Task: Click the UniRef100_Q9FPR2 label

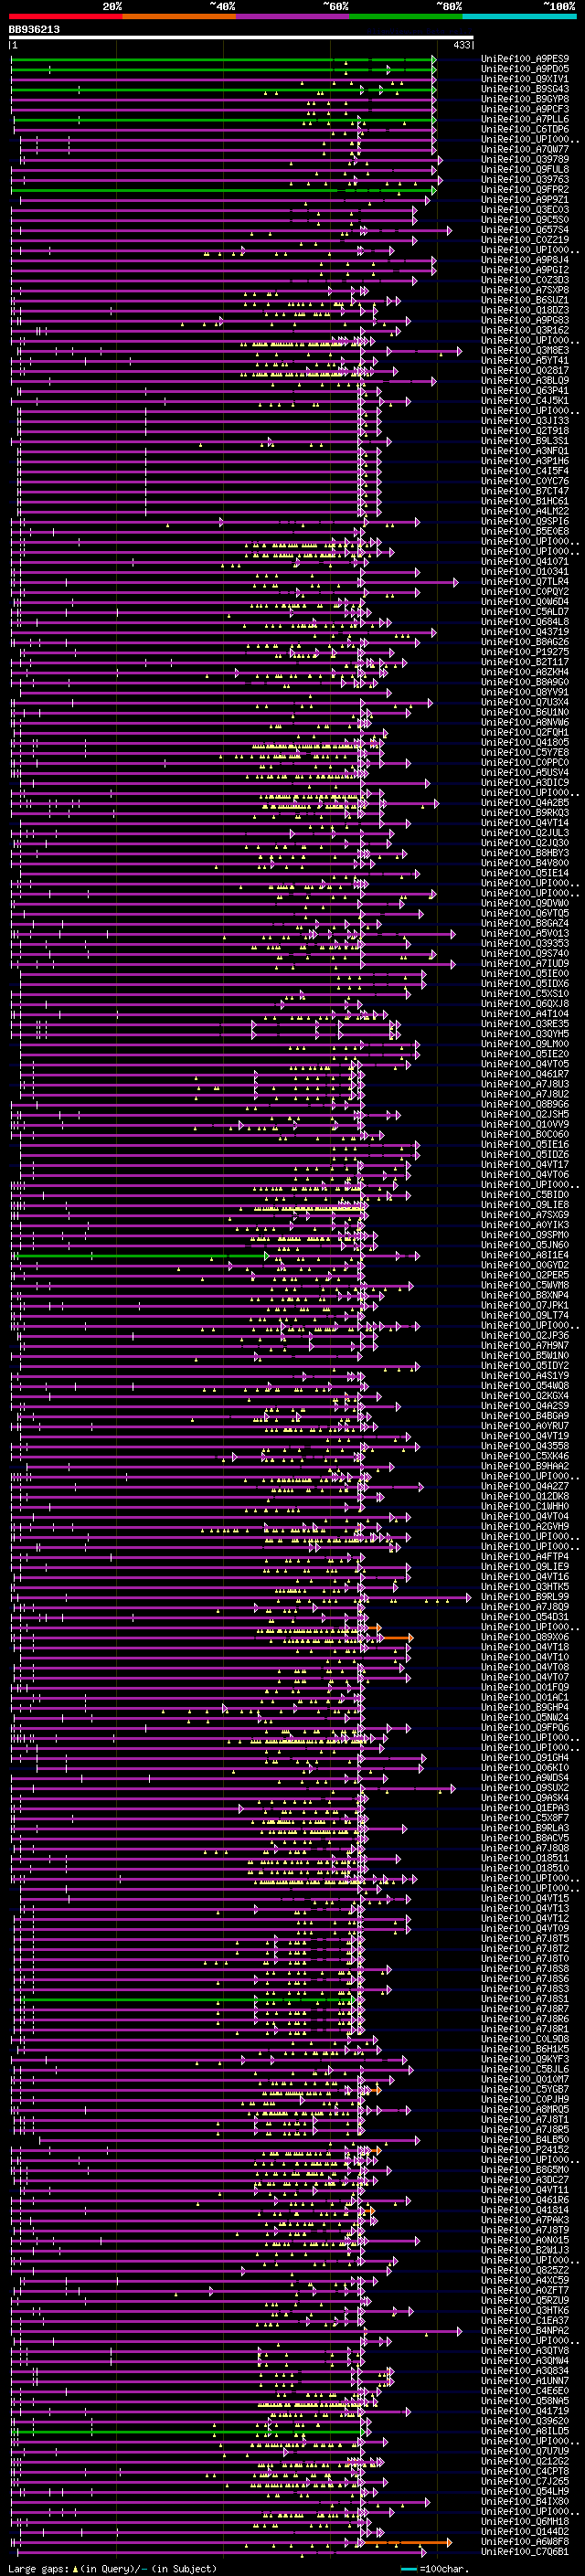Action: 525,189
